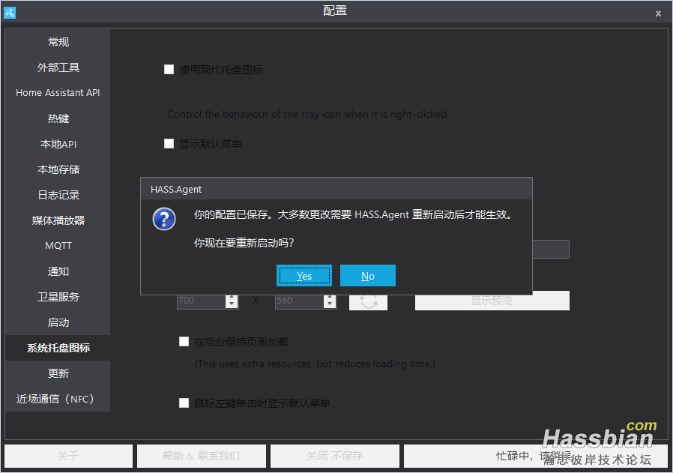Click the 配置 window title
Viewport: 673px width, 473px height.
[x=335, y=10]
